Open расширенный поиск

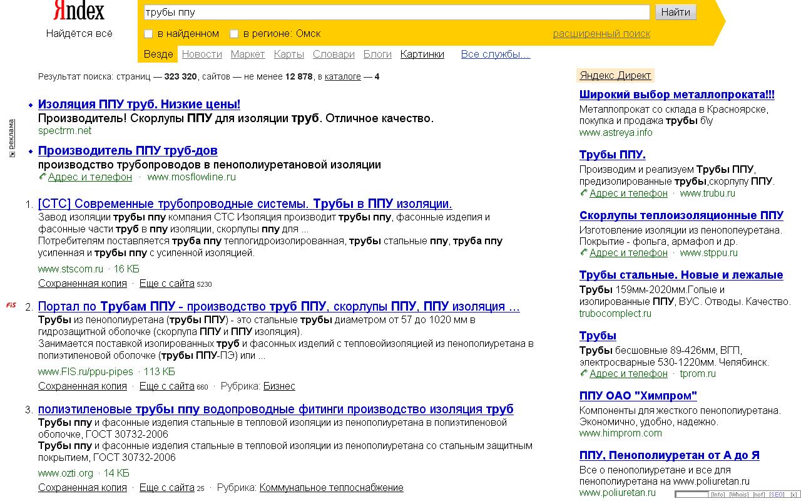[603, 33]
